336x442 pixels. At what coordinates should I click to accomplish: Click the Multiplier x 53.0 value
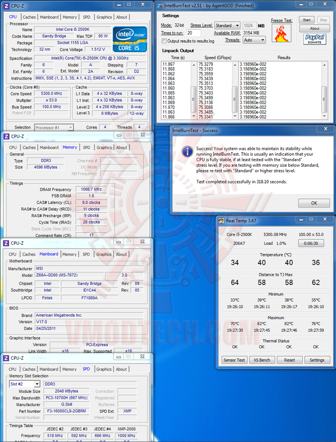click(51, 100)
